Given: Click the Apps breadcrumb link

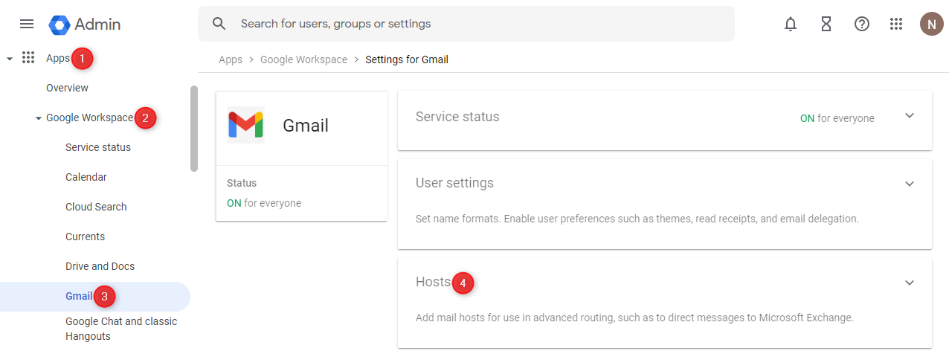Looking at the screenshot, I should (230, 59).
